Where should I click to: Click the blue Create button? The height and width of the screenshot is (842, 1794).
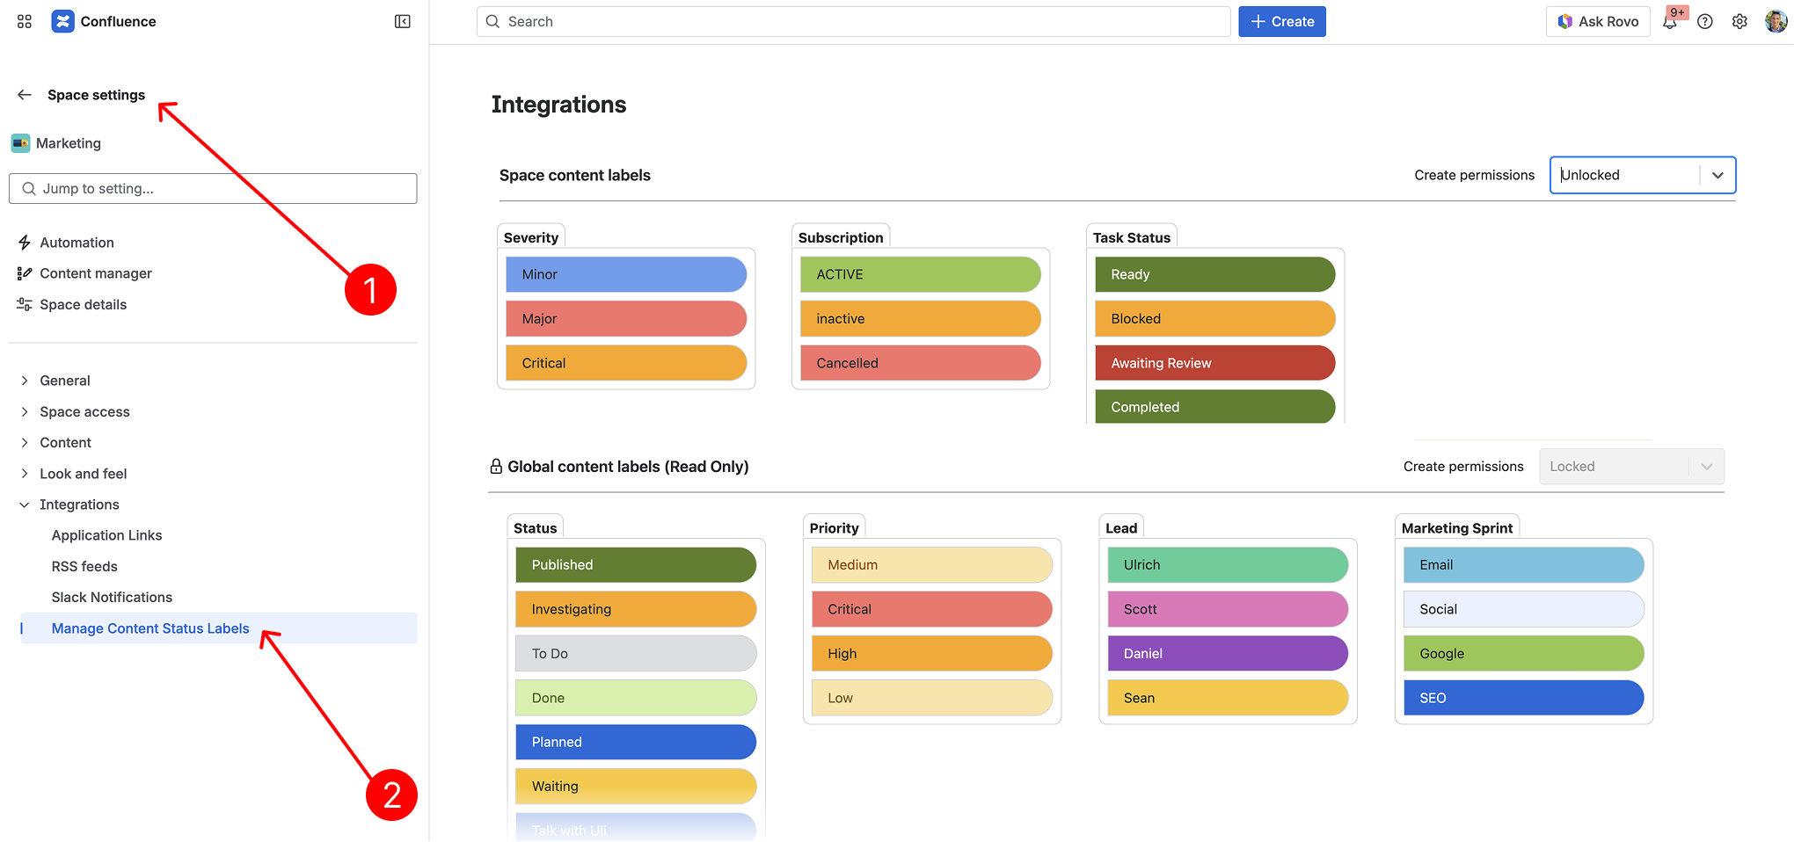tap(1281, 22)
